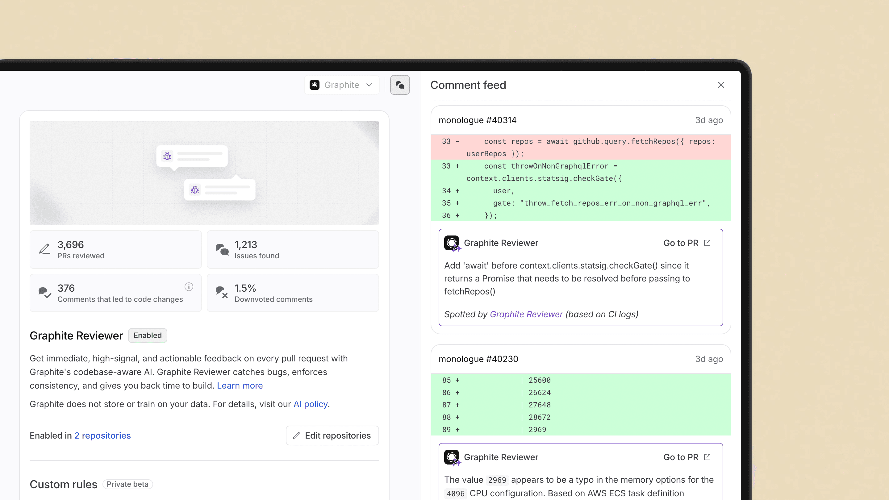
Task: Click the pencil icon in PRs reviewed card
Action: pyautogui.click(x=44, y=249)
